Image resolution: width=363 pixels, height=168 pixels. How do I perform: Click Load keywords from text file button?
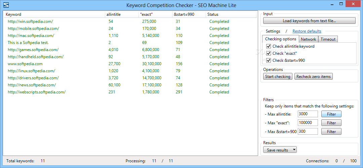[309, 21]
